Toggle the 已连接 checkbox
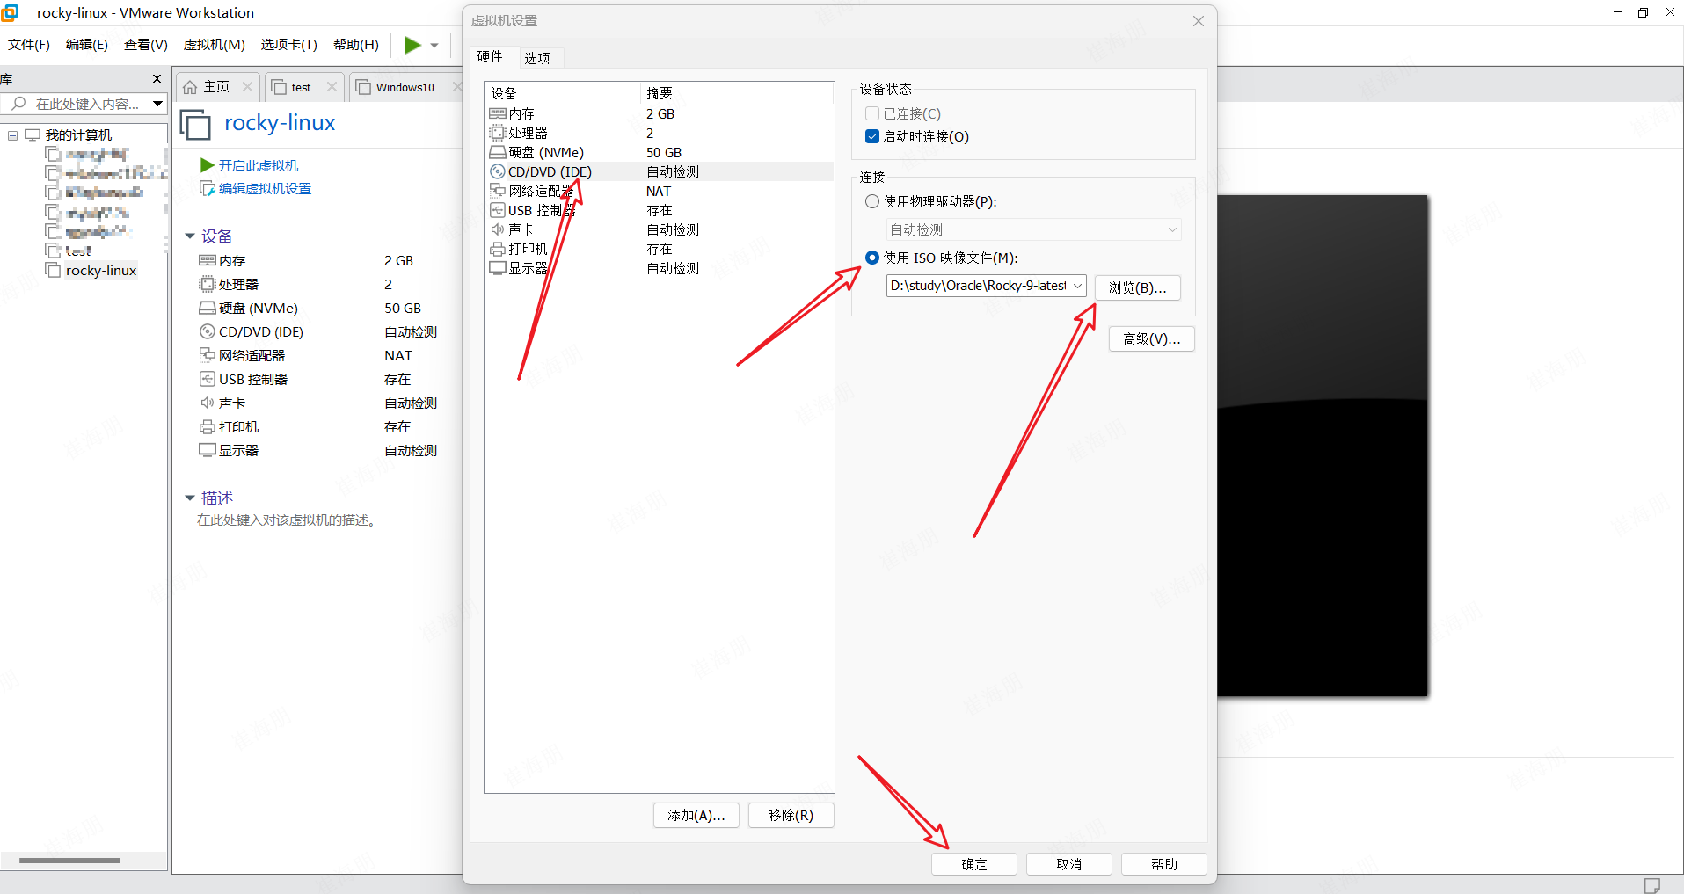 pos(872,113)
